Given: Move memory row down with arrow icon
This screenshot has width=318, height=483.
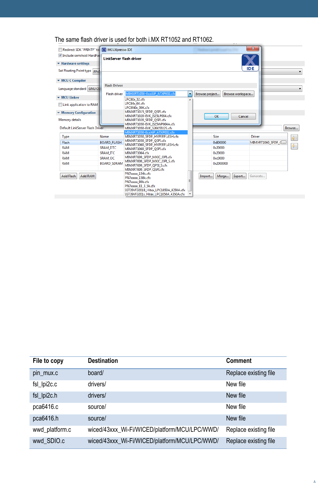Looking at the screenshot, I should tap(294, 146).
